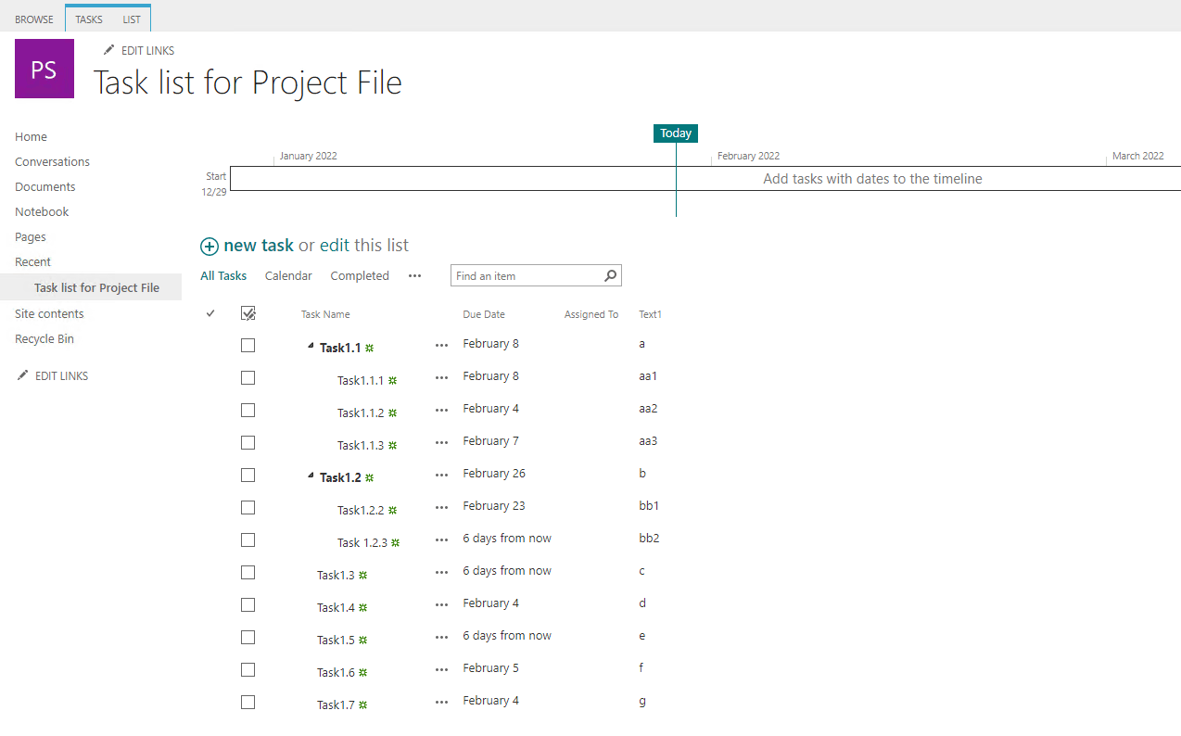Check the box for Task1.1
Image resolution: width=1181 pixels, height=736 pixels.
point(248,345)
